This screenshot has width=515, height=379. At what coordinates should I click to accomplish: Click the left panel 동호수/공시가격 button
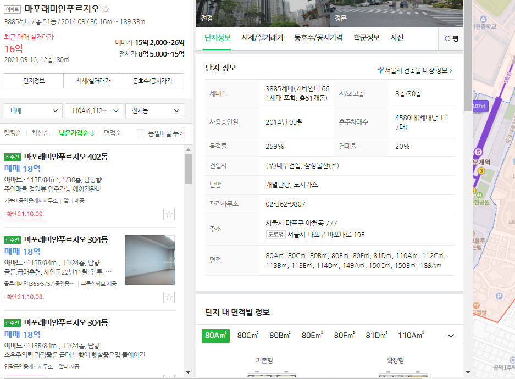pyautogui.click(x=153, y=81)
